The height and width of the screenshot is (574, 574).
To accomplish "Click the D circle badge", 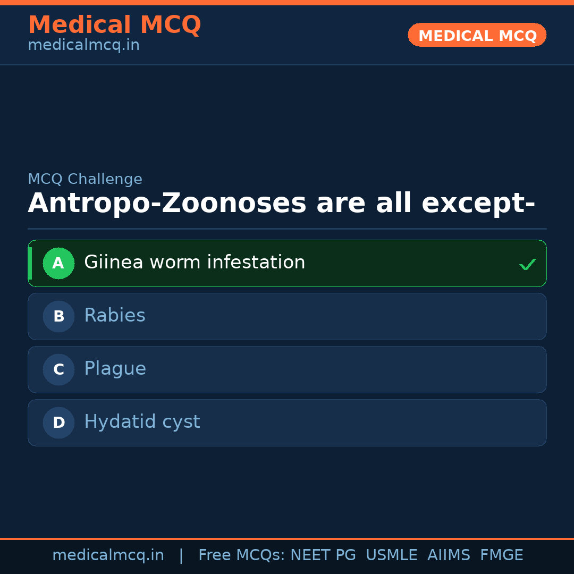I will pyautogui.click(x=58, y=423).
